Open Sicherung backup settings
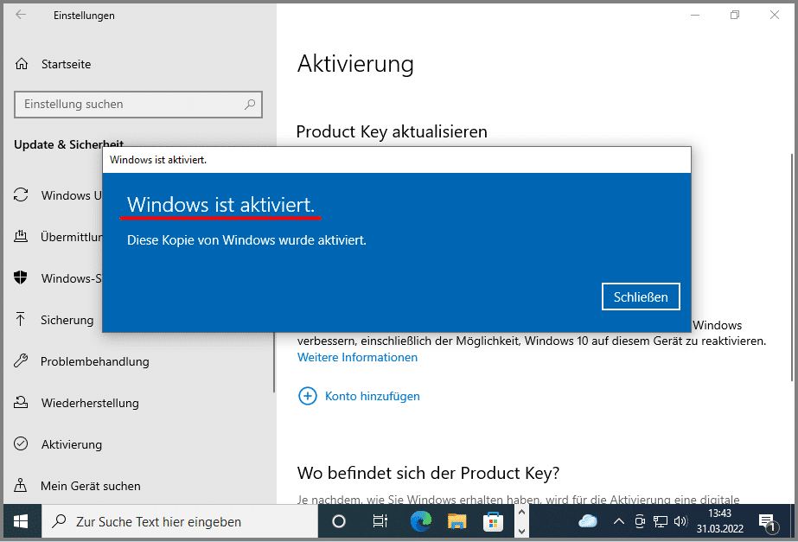 click(67, 320)
